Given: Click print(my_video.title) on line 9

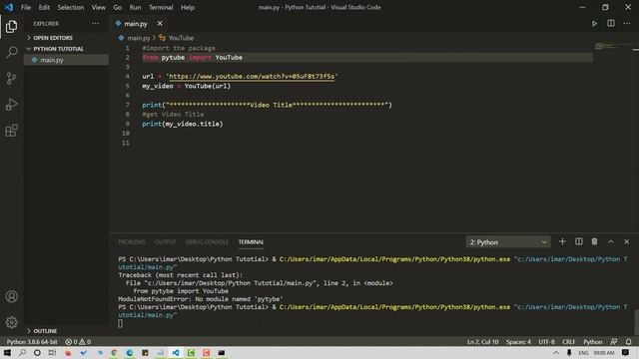Looking at the screenshot, I should pos(183,124).
